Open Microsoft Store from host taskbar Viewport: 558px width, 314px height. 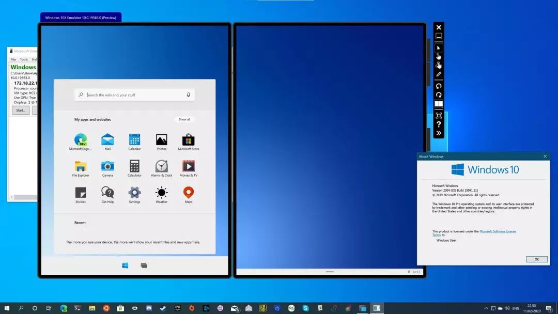120,308
